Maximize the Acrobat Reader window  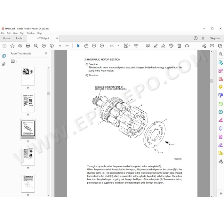click(x=212, y=28)
